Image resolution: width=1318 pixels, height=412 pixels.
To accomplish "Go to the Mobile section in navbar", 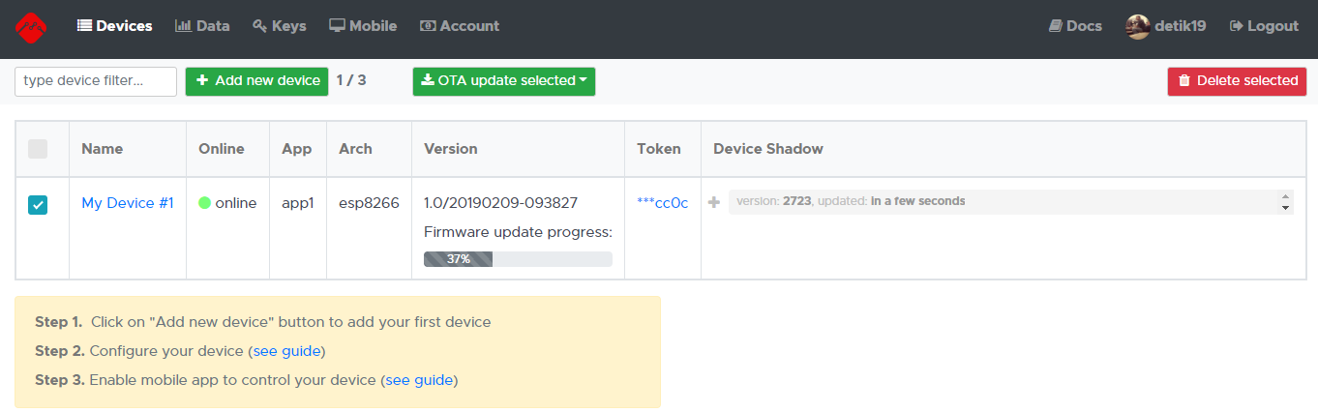I will pos(363,26).
